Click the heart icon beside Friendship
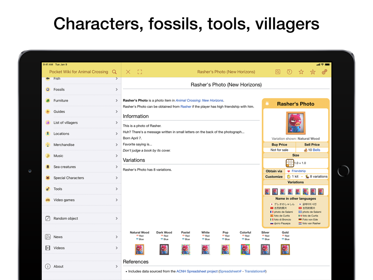Viewport: 373px width, 280px height. click(x=289, y=171)
